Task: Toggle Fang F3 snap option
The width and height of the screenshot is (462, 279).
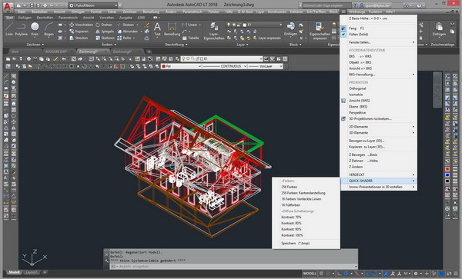Action: coord(356,28)
